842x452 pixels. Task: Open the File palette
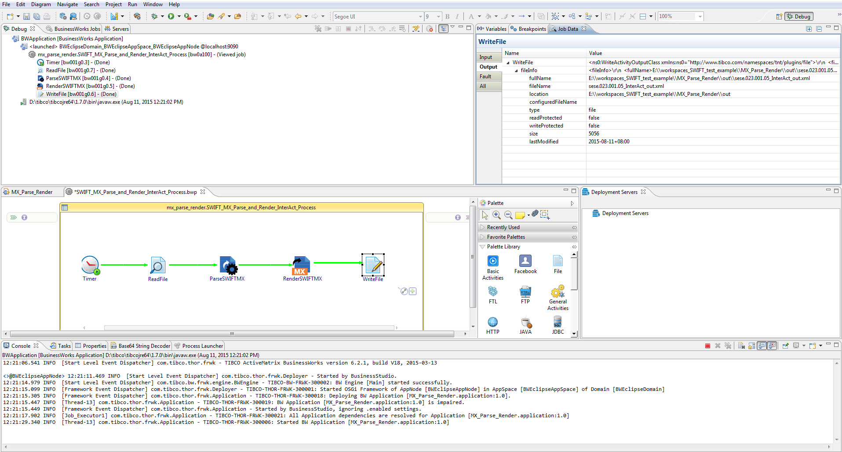coord(558,264)
